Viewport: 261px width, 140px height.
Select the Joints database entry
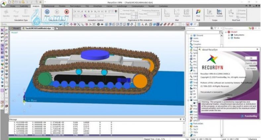[196, 38]
